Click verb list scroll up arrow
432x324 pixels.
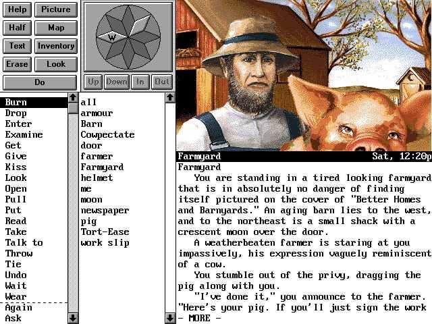pos(73,97)
